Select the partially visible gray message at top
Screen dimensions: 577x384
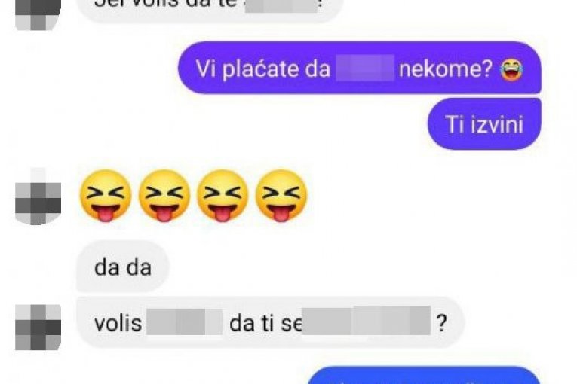(x=210, y=11)
